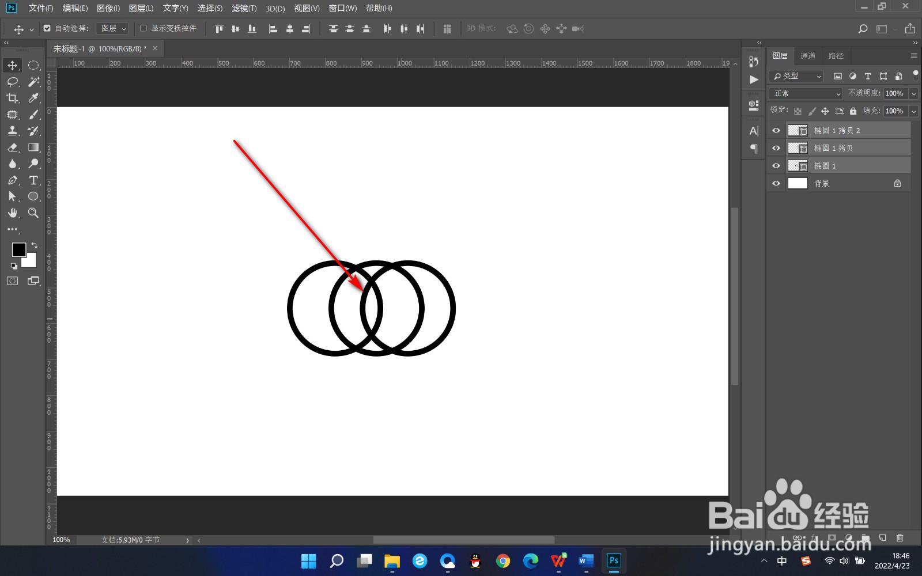Click the 100% zoom level field
This screenshot has width=922, height=576.
(x=61, y=540)
